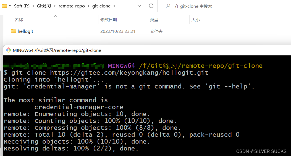Viewport: 291px width, 156px height.
Task: Focus the 在 git-clone 中搜索 search box
Action: point(226,6)
